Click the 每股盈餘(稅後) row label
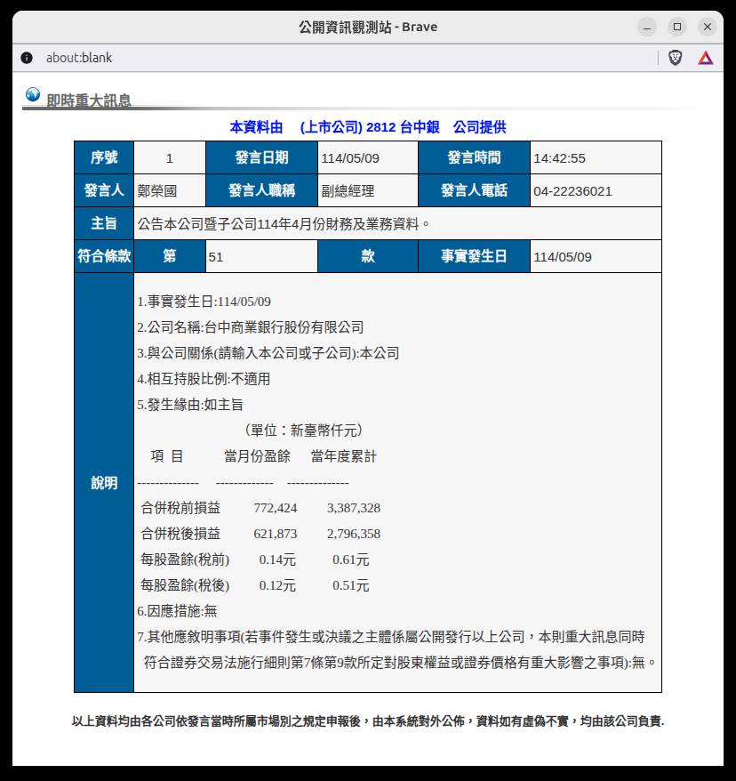 [185, 585]
